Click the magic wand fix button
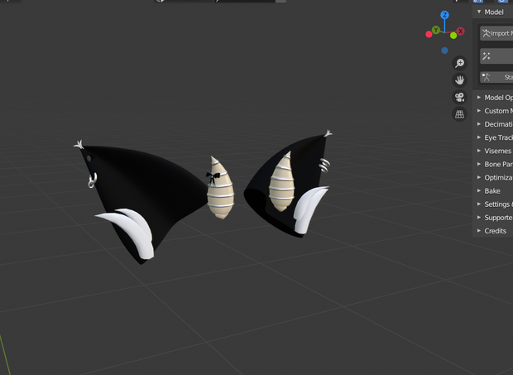This screenshot has width=513, height=375. point(496,56)
